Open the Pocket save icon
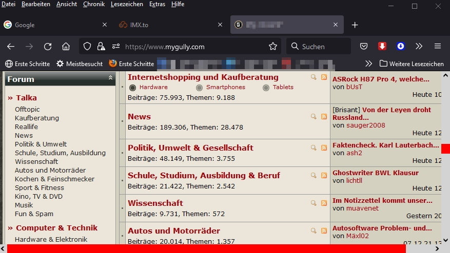This screenshot has width=450, height=253. click(x=364, y=47)
